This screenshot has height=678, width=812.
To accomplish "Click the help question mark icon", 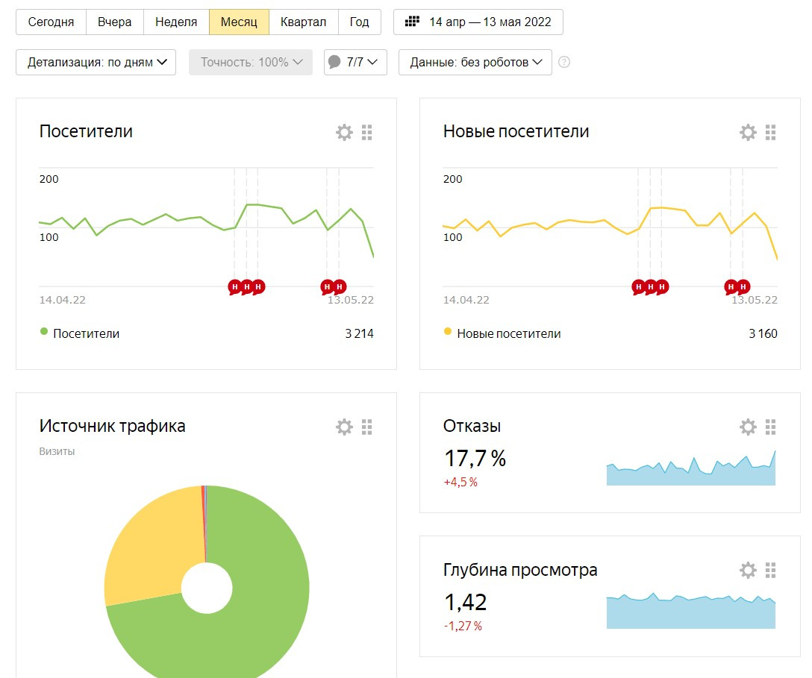I will 564,63.
